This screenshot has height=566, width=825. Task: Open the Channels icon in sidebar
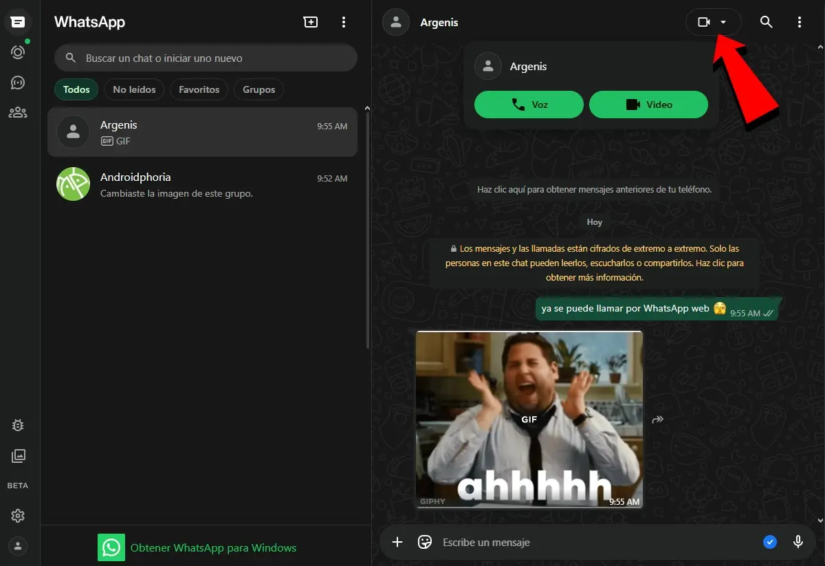[x=18, y=83]
